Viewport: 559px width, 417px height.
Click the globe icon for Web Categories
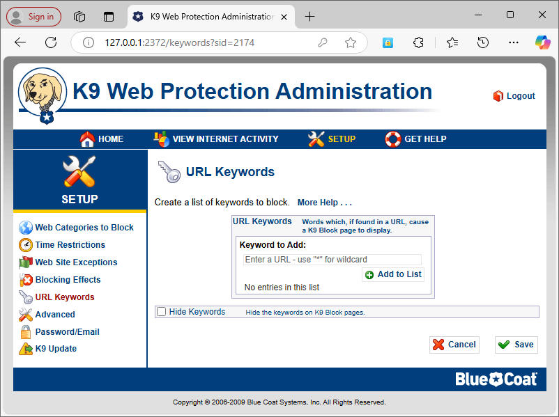[x=26, y=228]
